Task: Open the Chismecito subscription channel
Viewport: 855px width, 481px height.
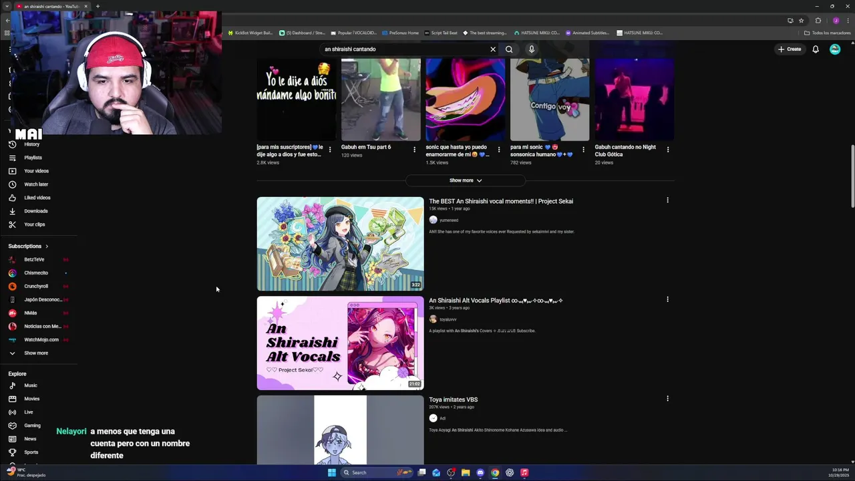Action: (x=36, y=273)
